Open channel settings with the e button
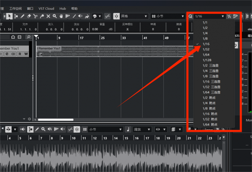 point(7,54)
